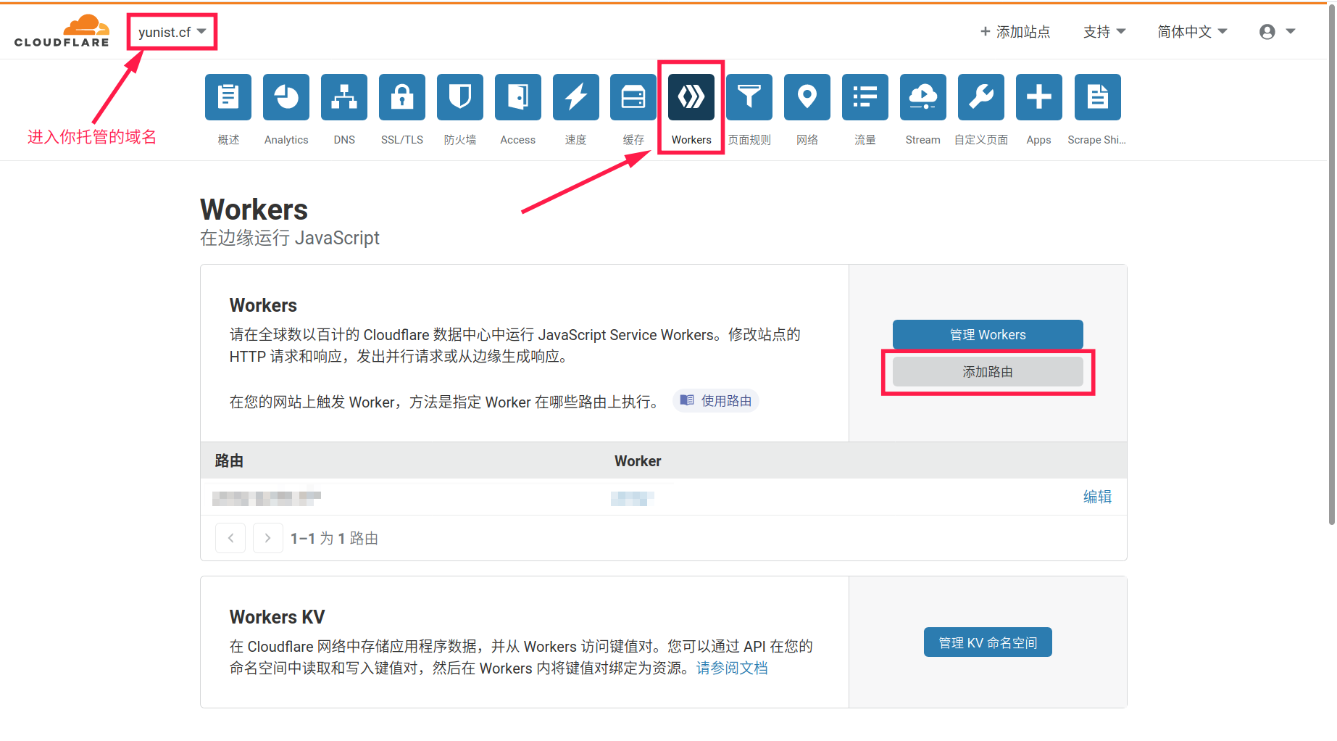1337x741 pixels.
Task: Open the 缓存 caching icon
Action: click(633, 97)
